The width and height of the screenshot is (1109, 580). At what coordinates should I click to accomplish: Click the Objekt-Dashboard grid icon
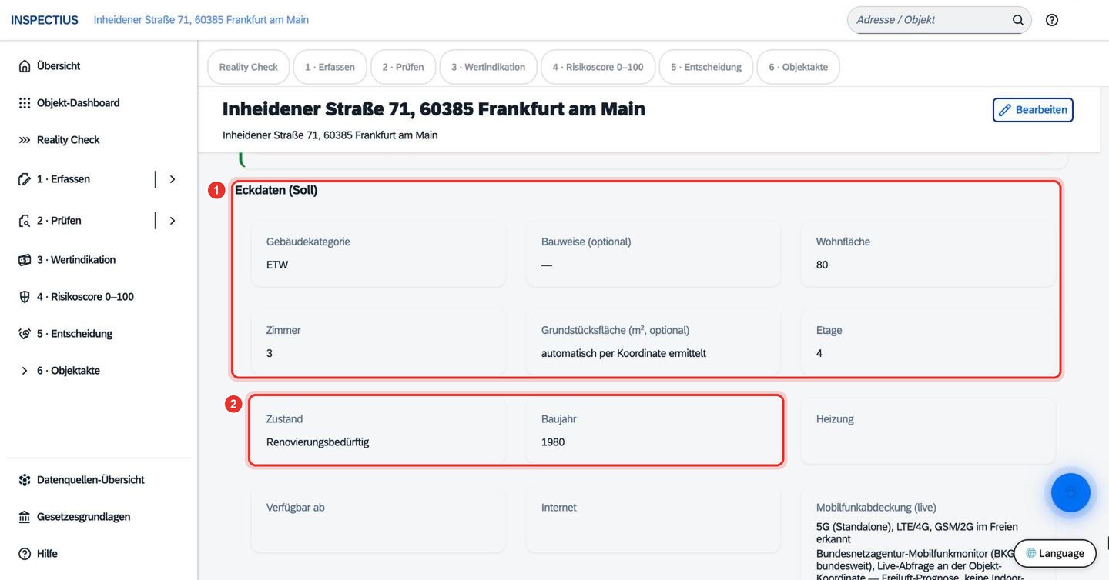tap(25, 103)
